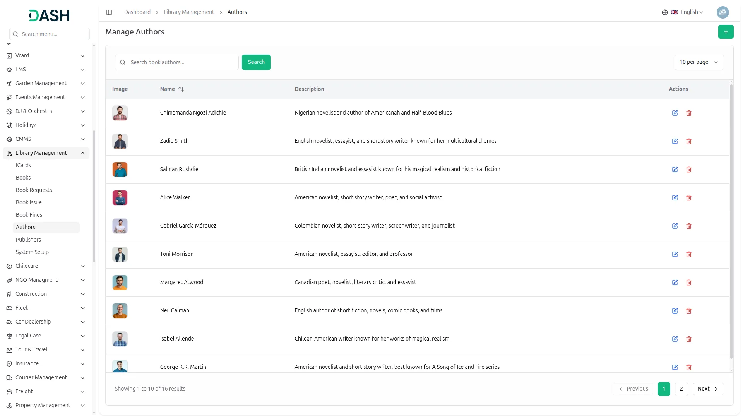Edit Gabriel García Márquez author entry

(x=675, y=226)
